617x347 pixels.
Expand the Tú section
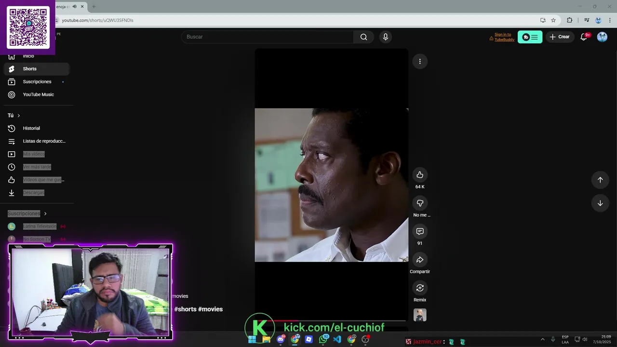pos(14,116)
